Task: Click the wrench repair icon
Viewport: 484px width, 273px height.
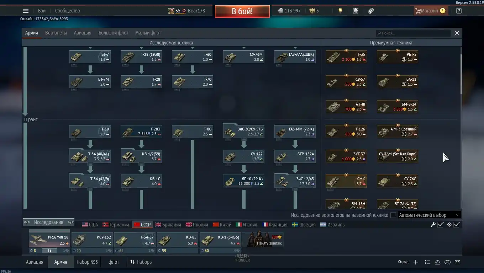Action: (x=433, y=225)
